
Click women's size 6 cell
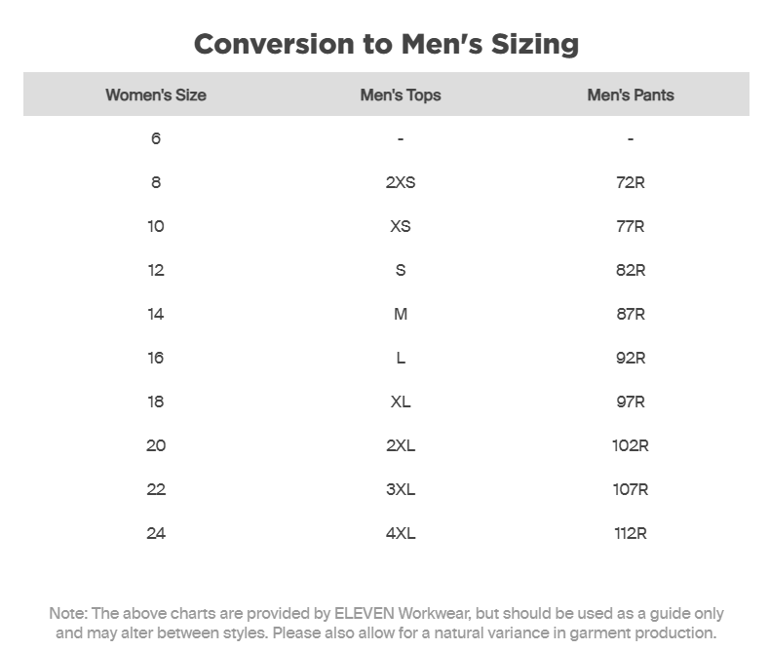(156, 138)
